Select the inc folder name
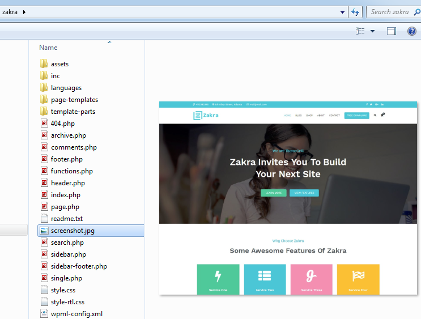This screenshot has width=421, height=319. tap(56, 76)
